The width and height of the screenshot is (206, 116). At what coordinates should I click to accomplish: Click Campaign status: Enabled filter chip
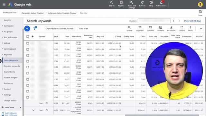33,13
